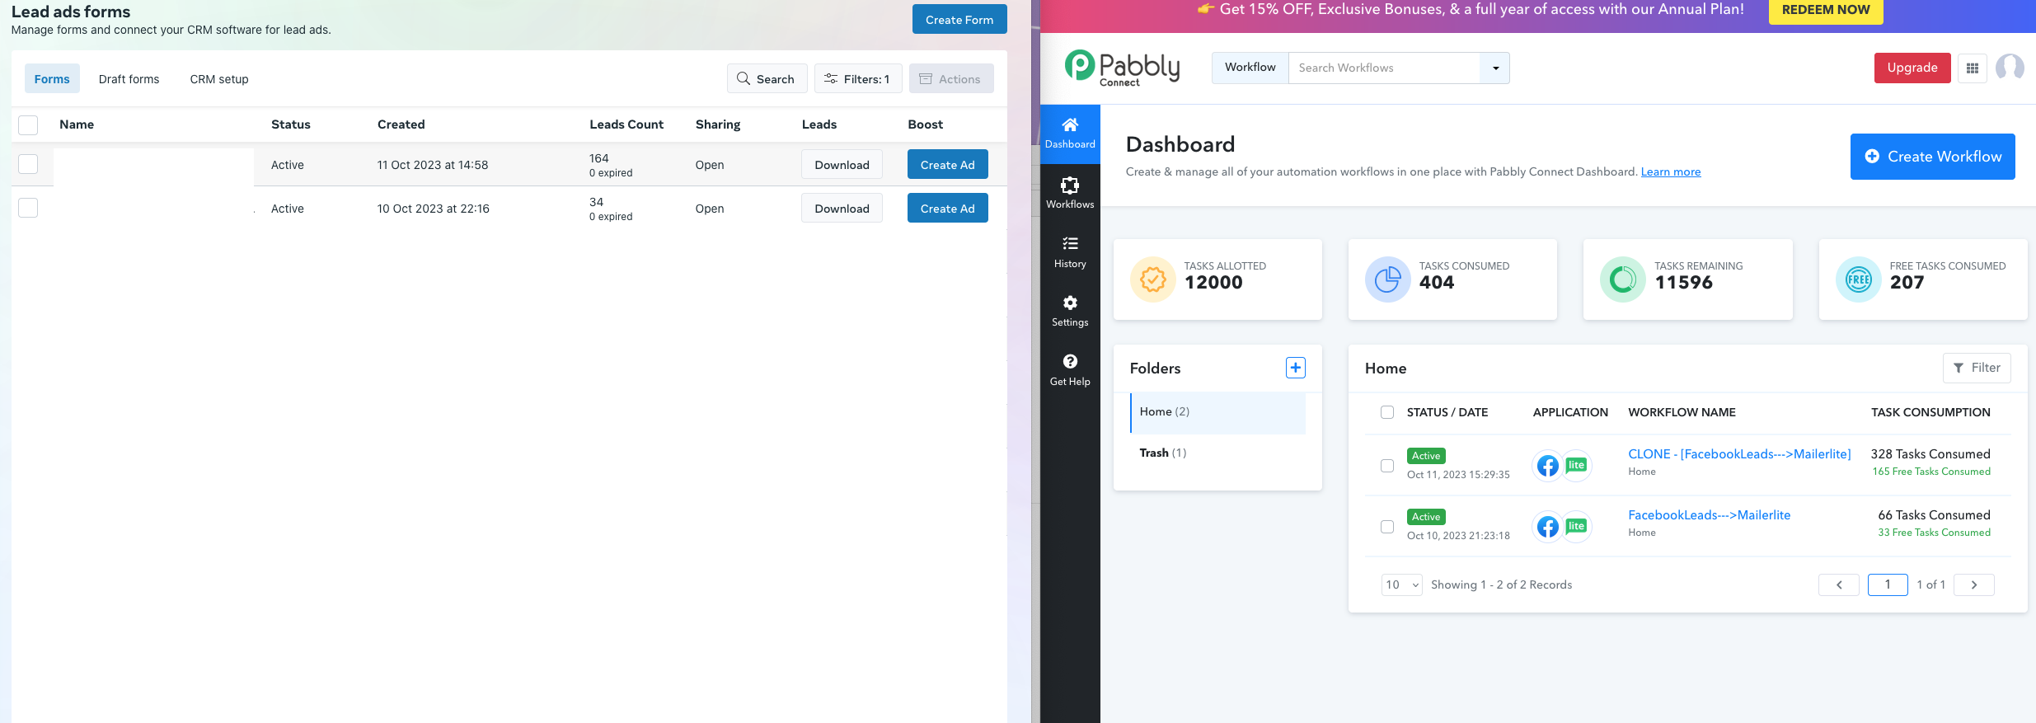Image resolution: width=2036 pixels, height=723 pixels.
Task: Select all workflows checkbox in Home table
Action: point(1387,412)
